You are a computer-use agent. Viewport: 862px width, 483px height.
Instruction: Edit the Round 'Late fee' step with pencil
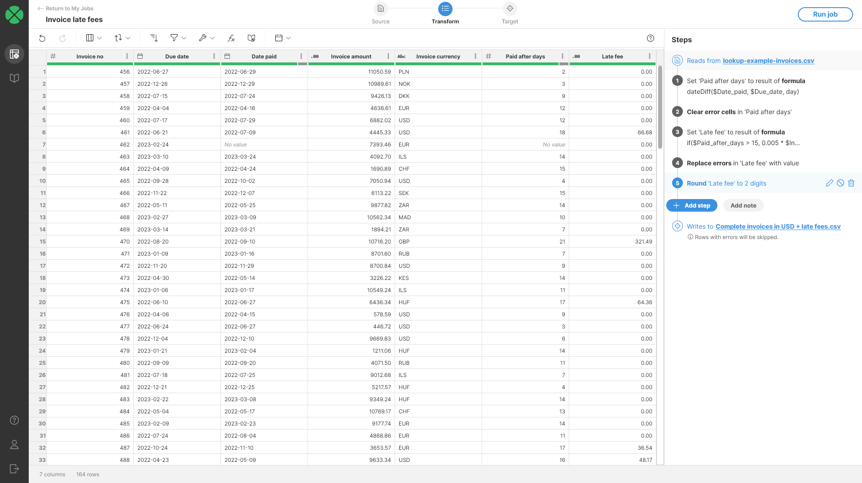pyautogui.click(x=829, y=183)
